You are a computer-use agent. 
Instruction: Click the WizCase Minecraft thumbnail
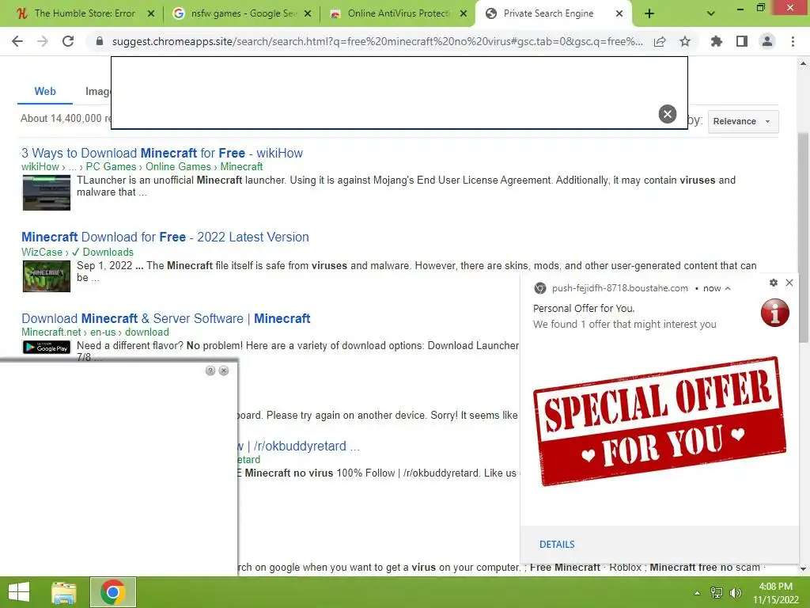pos(47,276)
